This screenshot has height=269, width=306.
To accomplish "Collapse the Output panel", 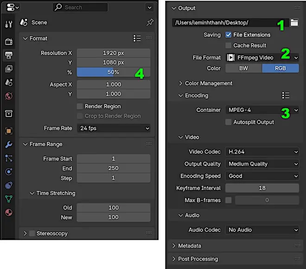I will (174, 8).
